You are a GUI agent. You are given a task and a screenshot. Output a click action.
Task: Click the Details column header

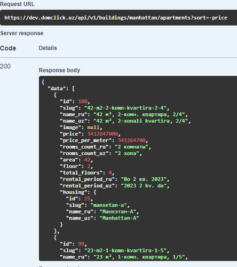coord(48,48)
